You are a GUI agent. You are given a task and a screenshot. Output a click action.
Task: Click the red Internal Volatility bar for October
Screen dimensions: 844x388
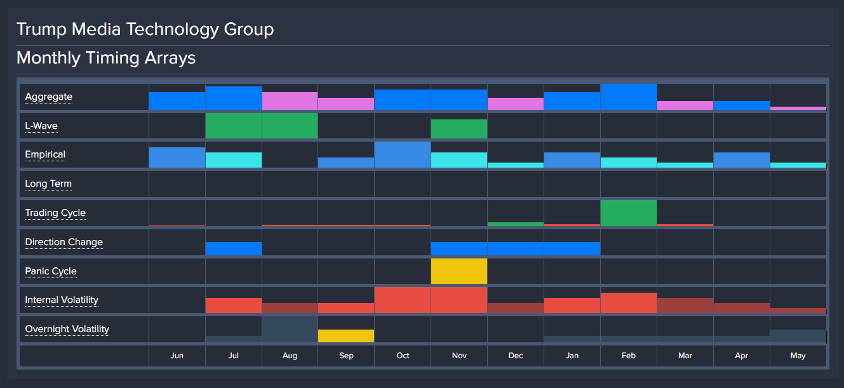(403, 300)
